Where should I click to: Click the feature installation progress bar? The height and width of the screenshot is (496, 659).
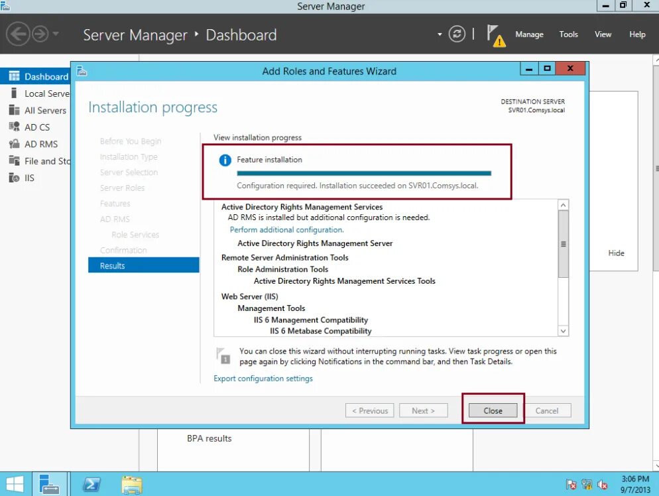pyautogui.click(x=363, y=173)
